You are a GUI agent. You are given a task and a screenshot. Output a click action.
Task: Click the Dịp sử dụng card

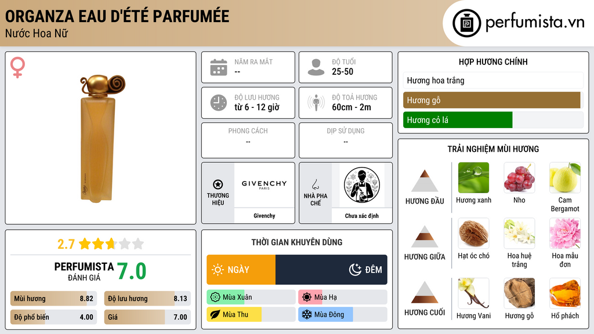(x=346, y=140)
